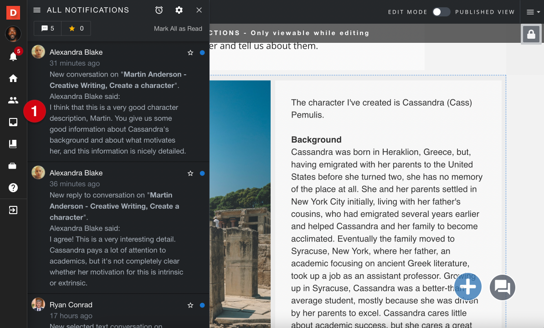Open notification settings gear icon
The image size is (544, 328).
[179, 10]
